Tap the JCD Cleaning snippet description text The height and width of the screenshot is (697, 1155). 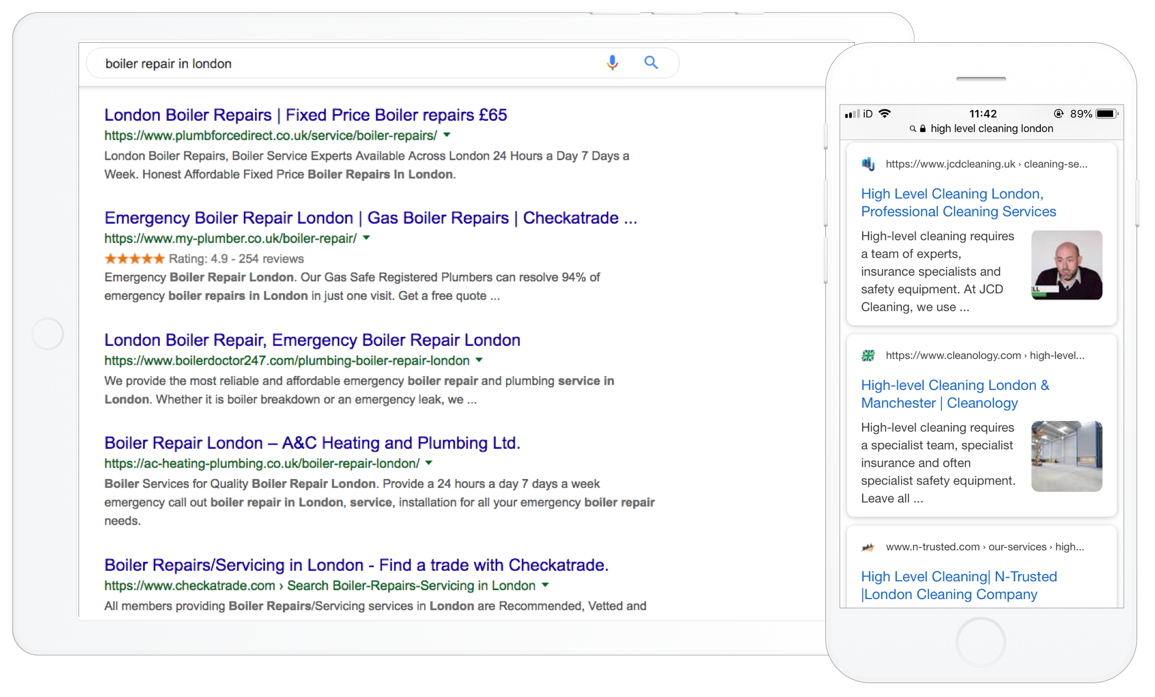938,271
